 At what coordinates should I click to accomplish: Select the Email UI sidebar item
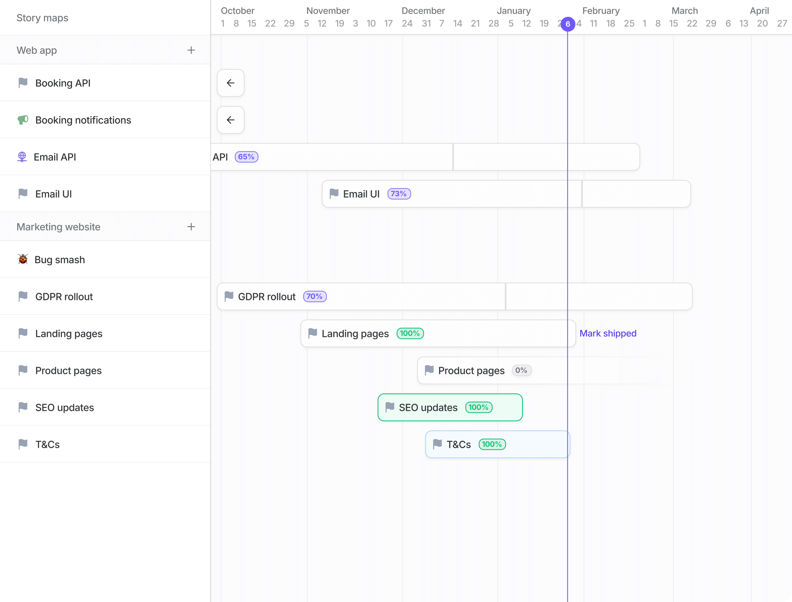point(53,194)
